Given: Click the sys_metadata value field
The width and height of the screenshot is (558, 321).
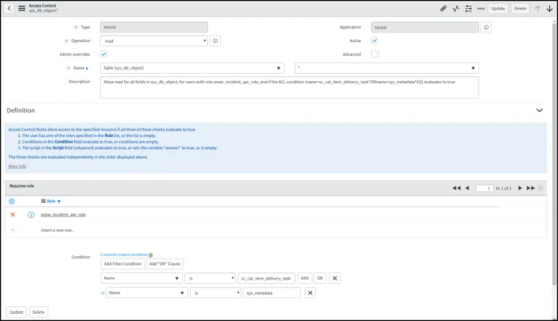Looking at the screenshot, I should tap(272, 293).
